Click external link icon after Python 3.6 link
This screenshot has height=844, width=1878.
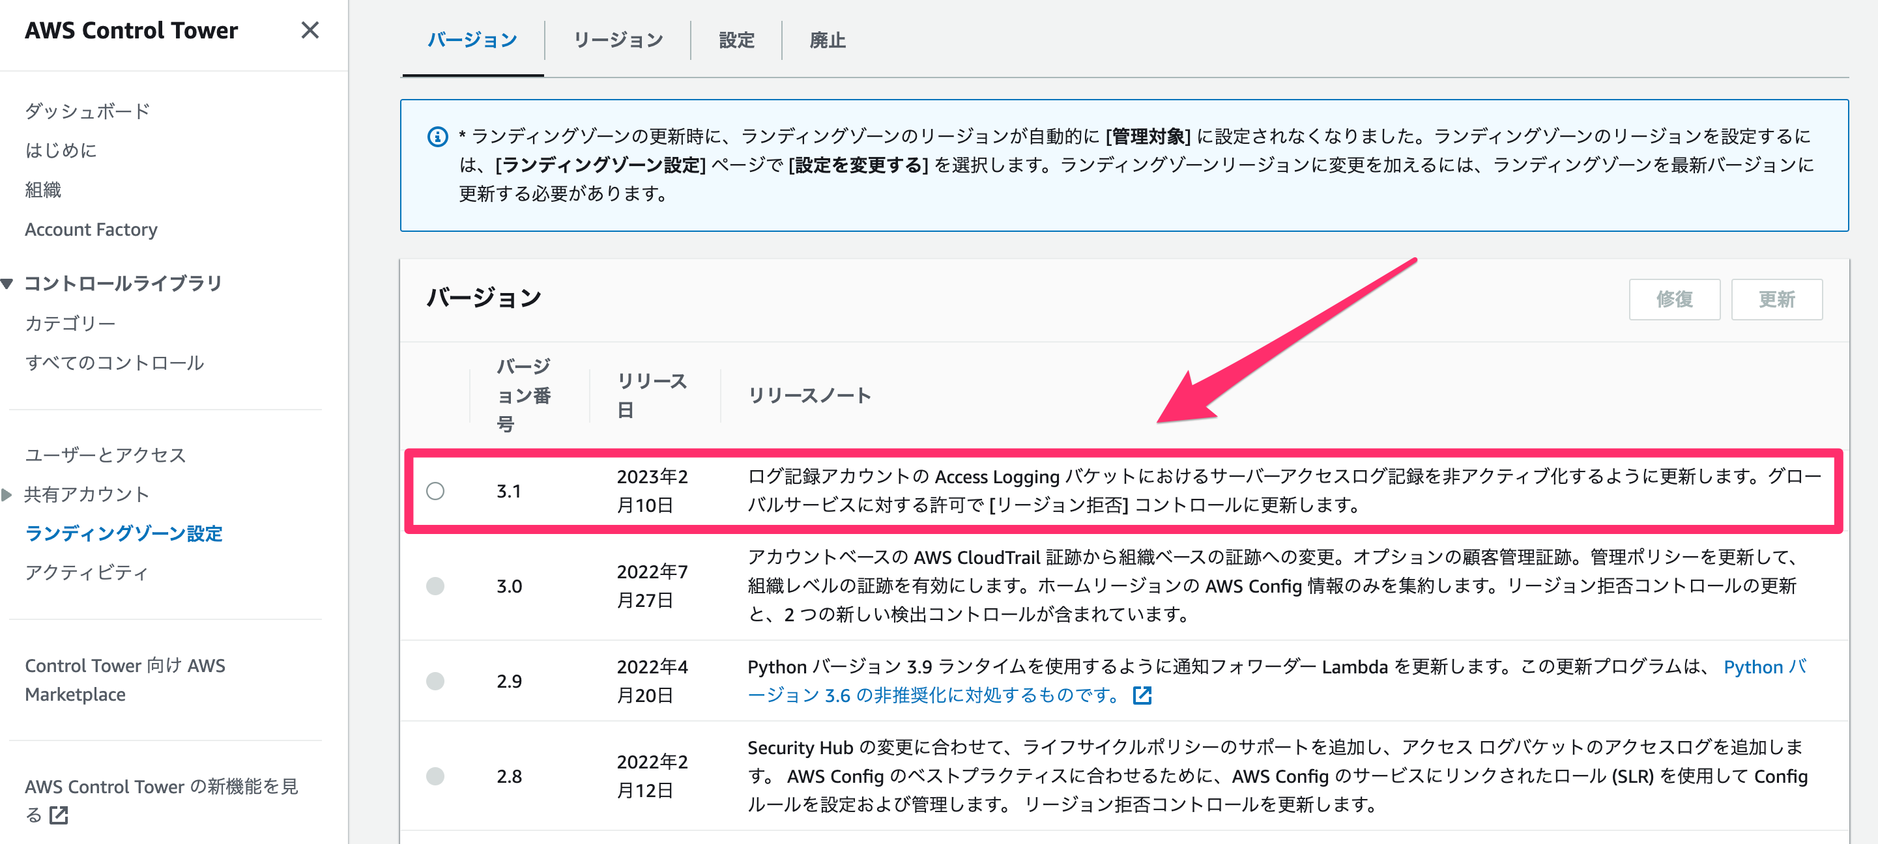pos(1142,696)
